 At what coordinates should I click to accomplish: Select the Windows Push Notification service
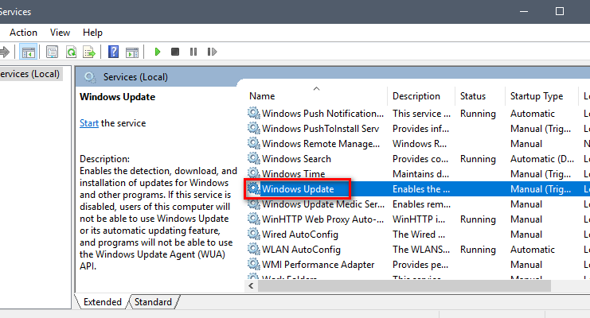click(322, 114)
